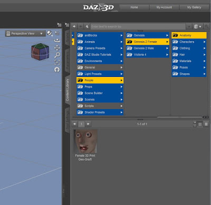The width and height of the screenshot is (211, 205).
Task: Open the Content Library side tab
Action: (68, 90)
